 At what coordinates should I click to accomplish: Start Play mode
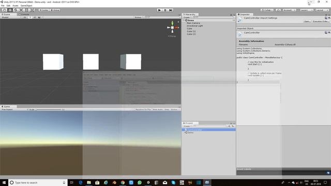click(160, 10)
